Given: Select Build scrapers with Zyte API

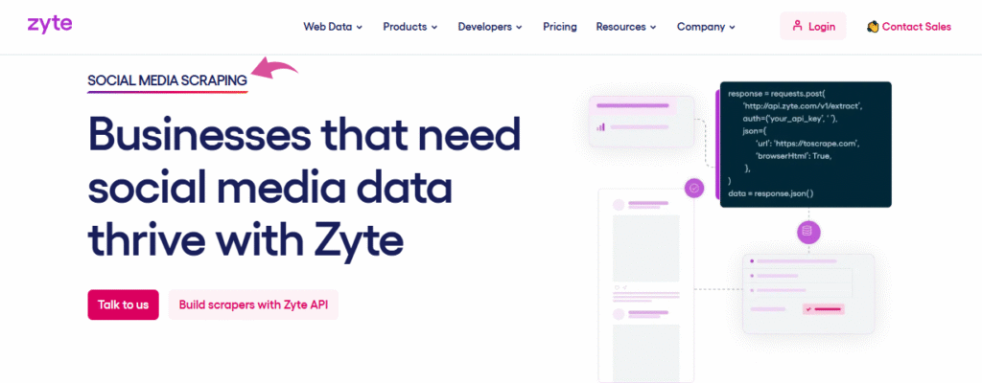Looking at the screenshot, I should coord(253,304).
